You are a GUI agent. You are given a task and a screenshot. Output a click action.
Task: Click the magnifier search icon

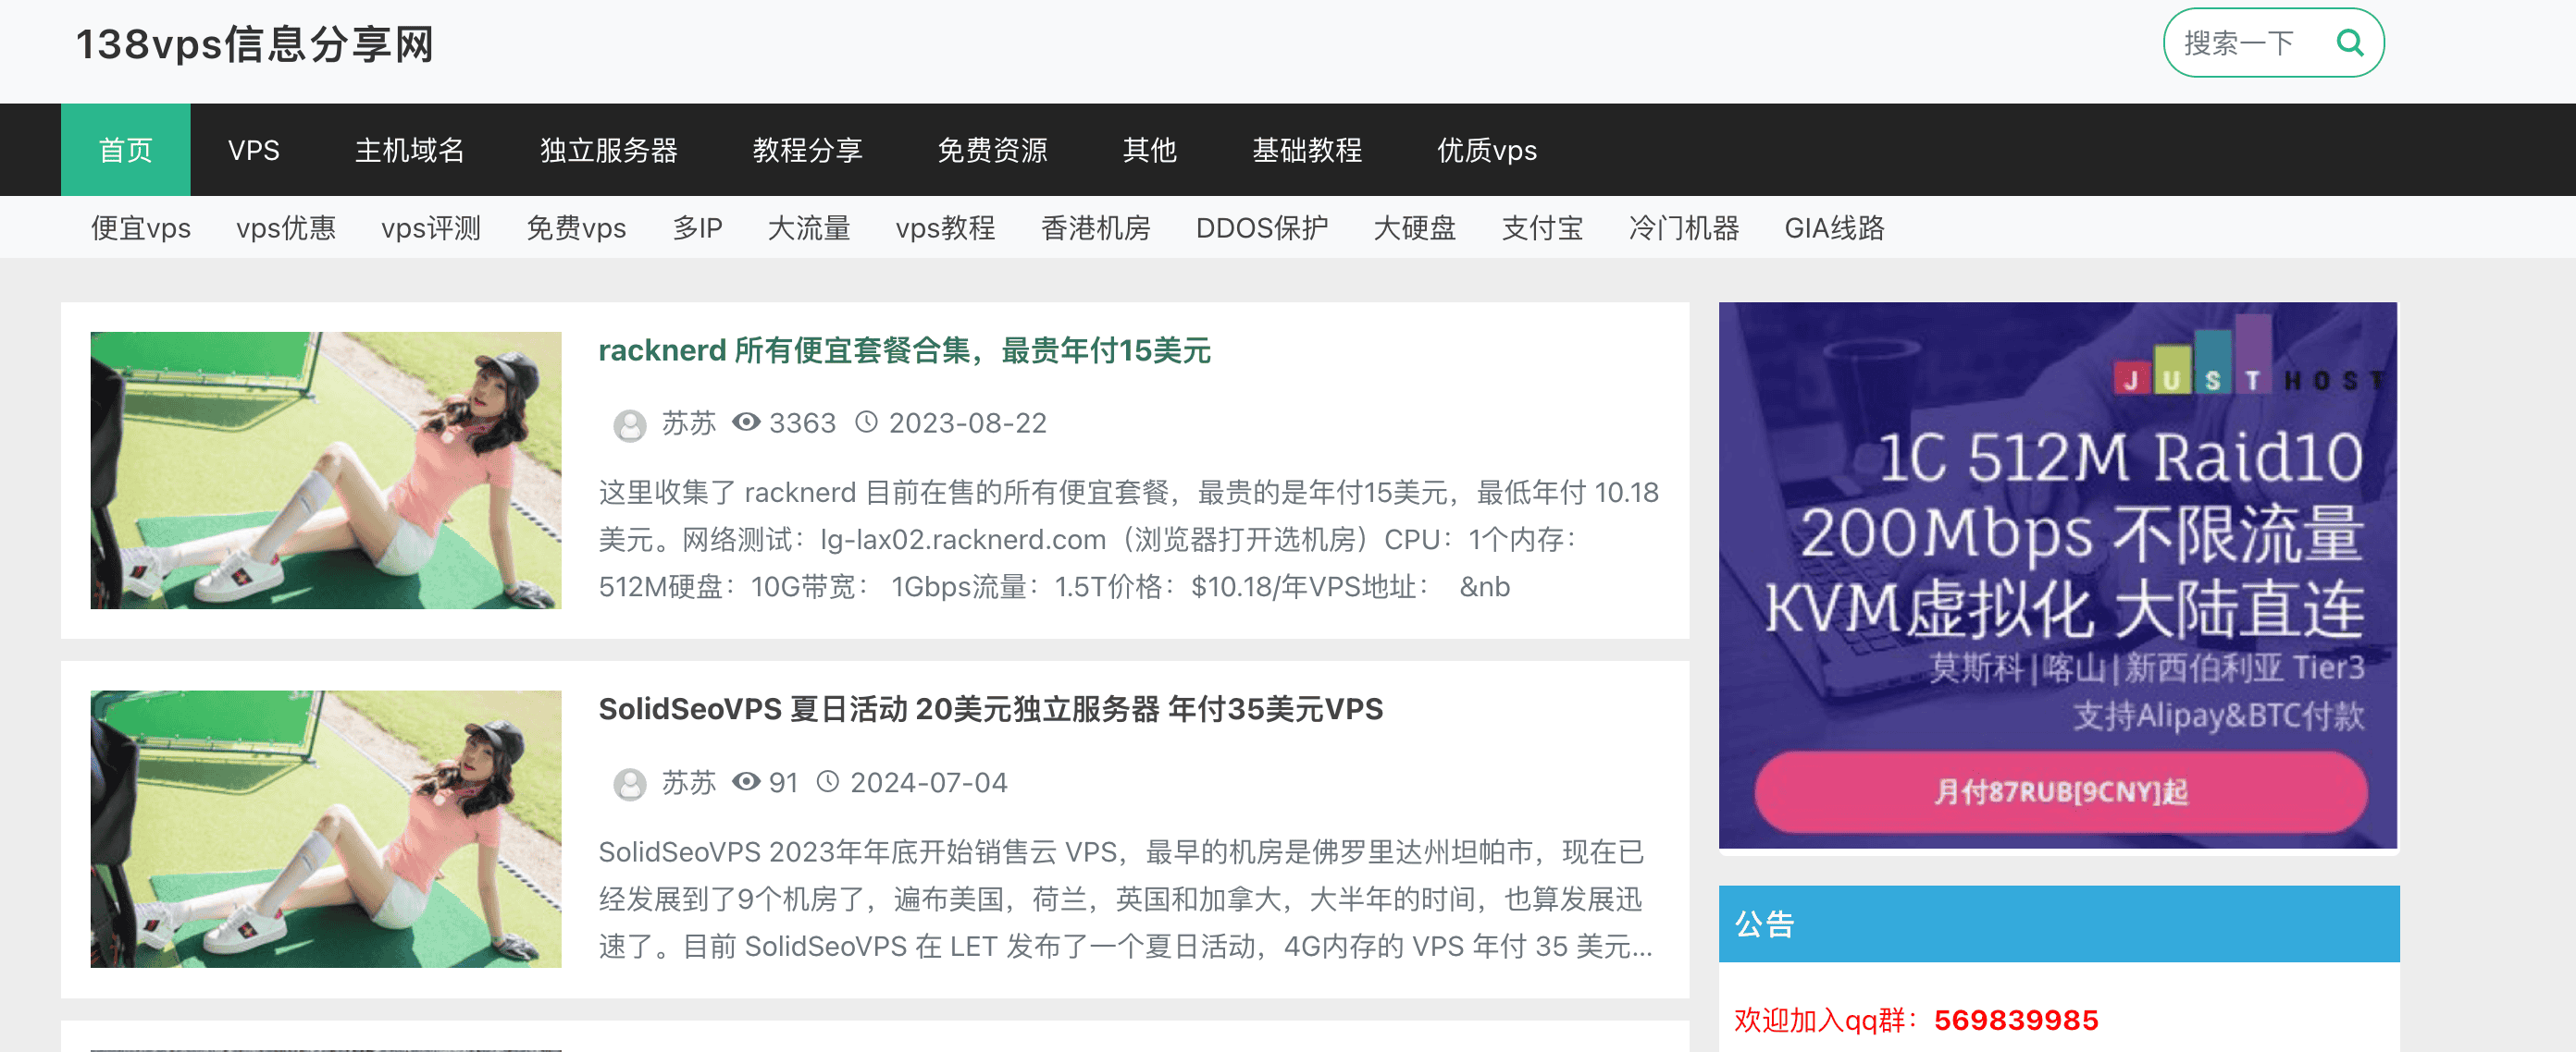click(x=2349, y=43)
